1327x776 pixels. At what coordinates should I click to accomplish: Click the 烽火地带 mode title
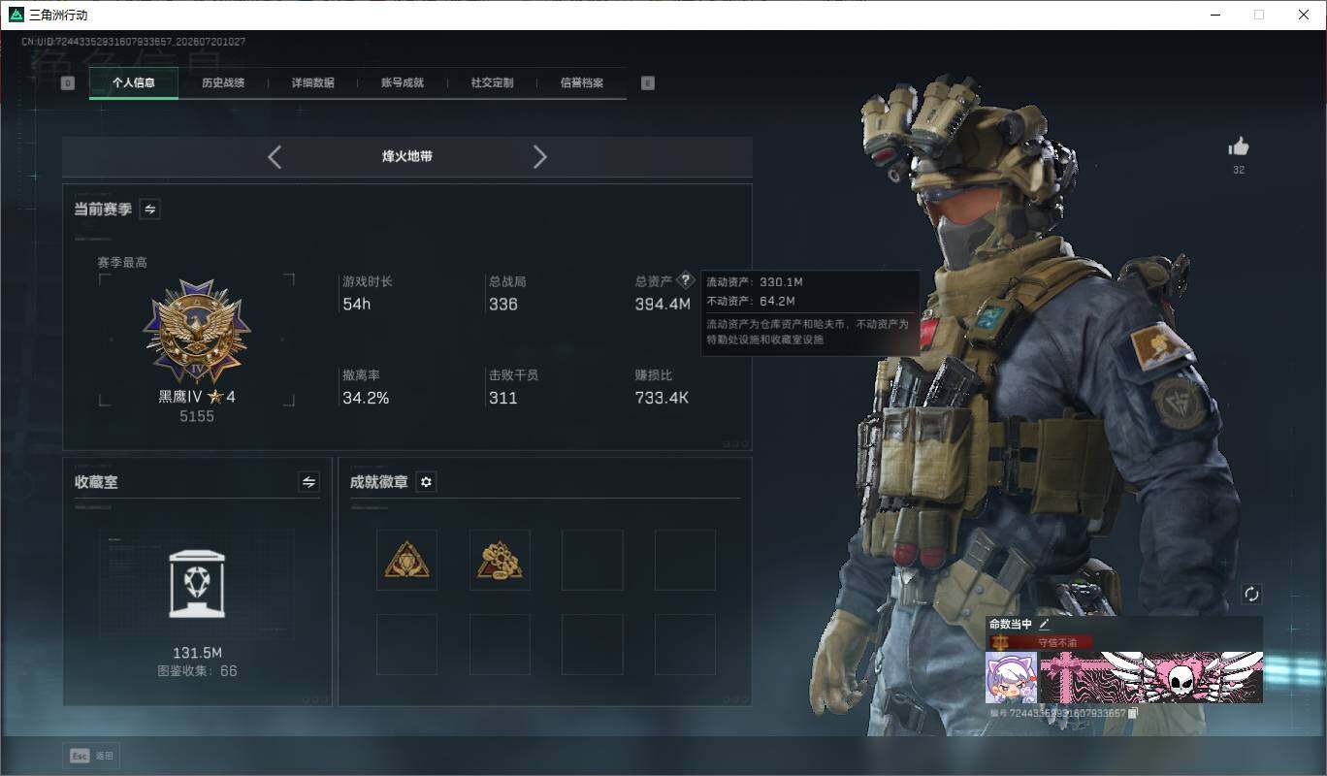(407, 156)
